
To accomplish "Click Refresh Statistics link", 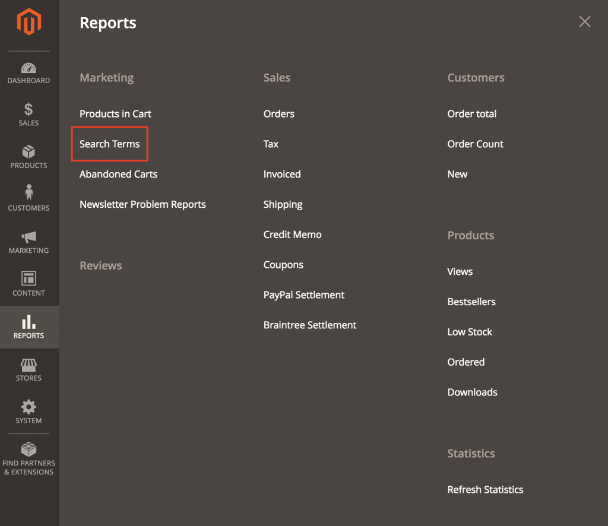I will pyautogui.click(x=485, y=490).
